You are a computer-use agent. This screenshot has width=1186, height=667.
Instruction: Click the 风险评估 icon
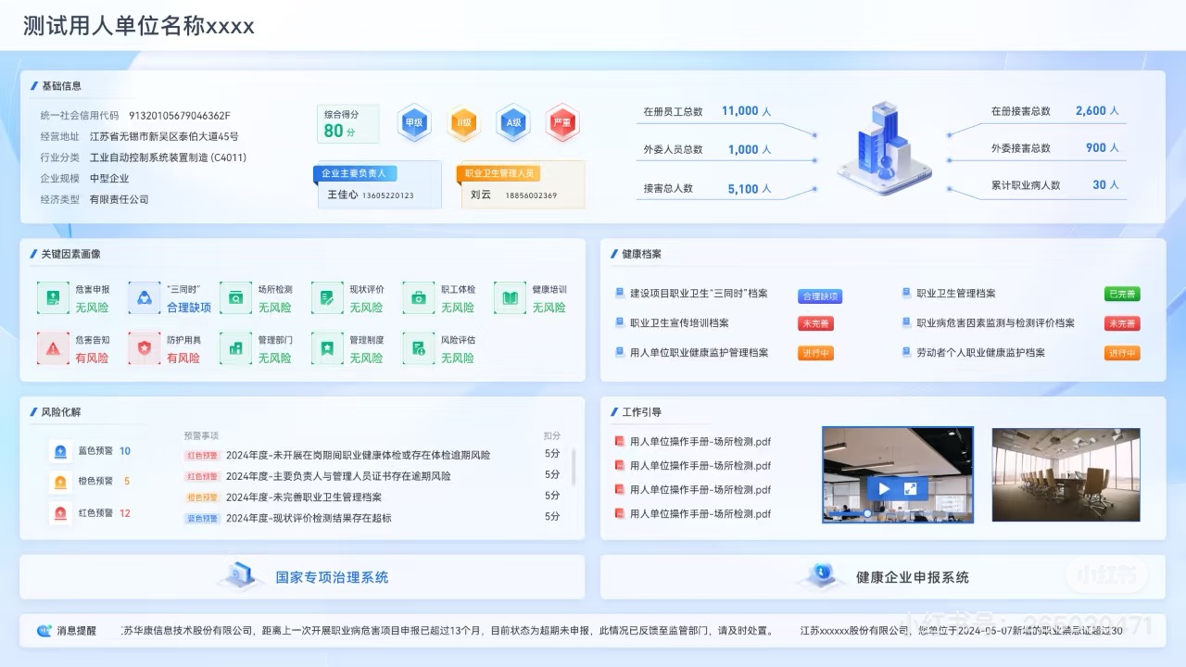(x=419, y=347)
